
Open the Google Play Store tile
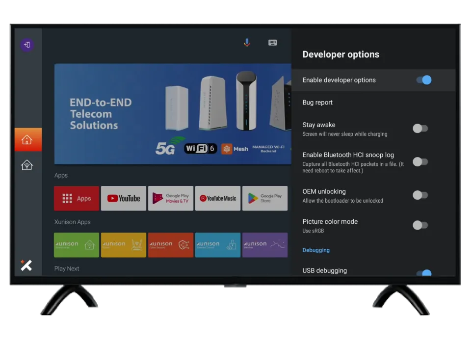point(265,198)
